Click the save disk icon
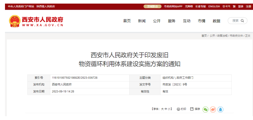Image resolution: width=253 pixels, height=120 pixels. pos(192,109)
